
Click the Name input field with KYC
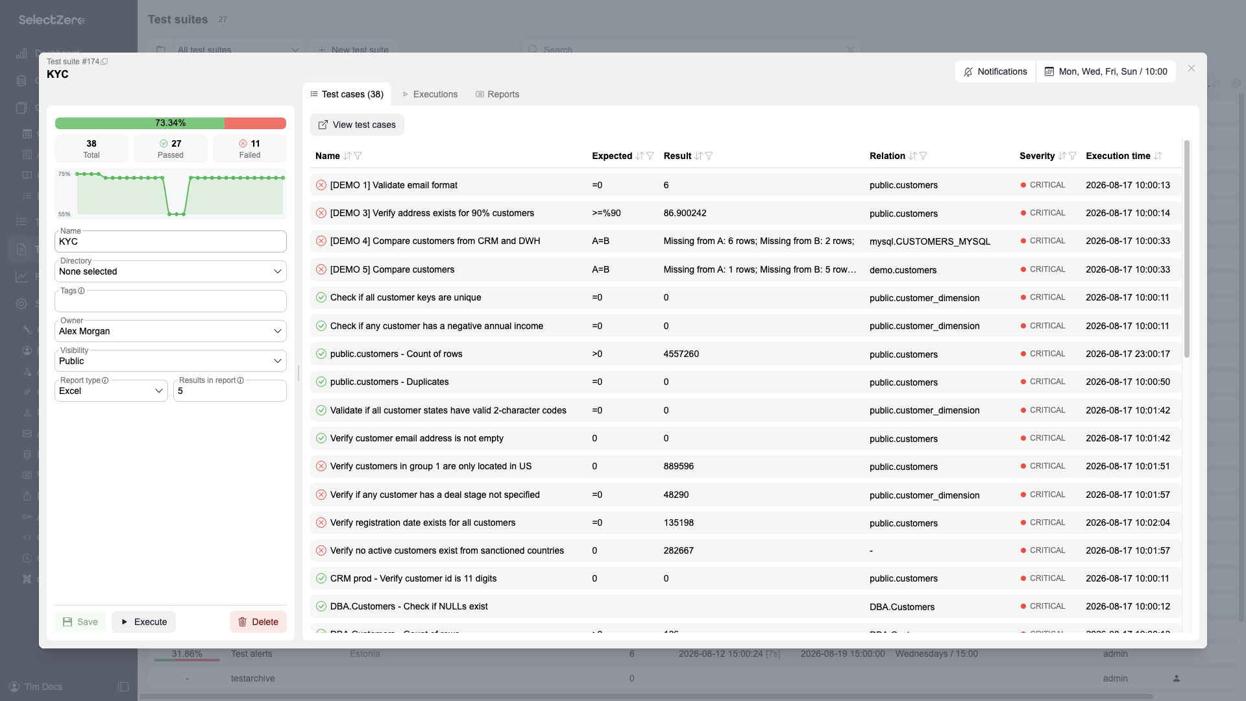tap(171, 241)
